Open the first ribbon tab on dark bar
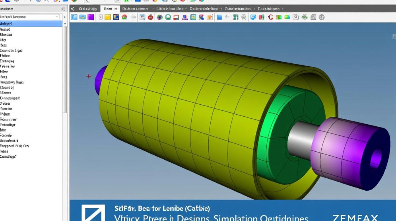Screen dimensions: 396x221 (88, 9)
